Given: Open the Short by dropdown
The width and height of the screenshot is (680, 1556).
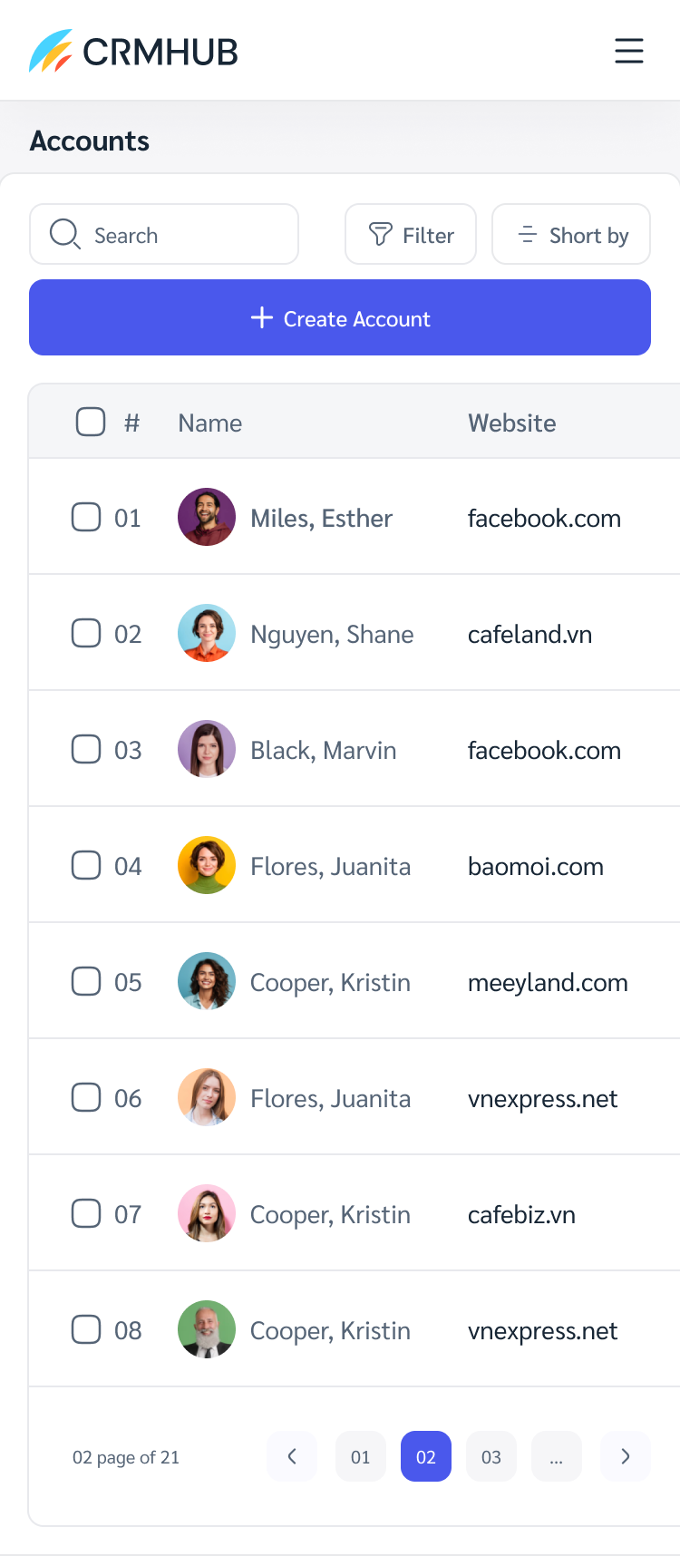Looking at the screenshot, I should (x=570, y=234).
